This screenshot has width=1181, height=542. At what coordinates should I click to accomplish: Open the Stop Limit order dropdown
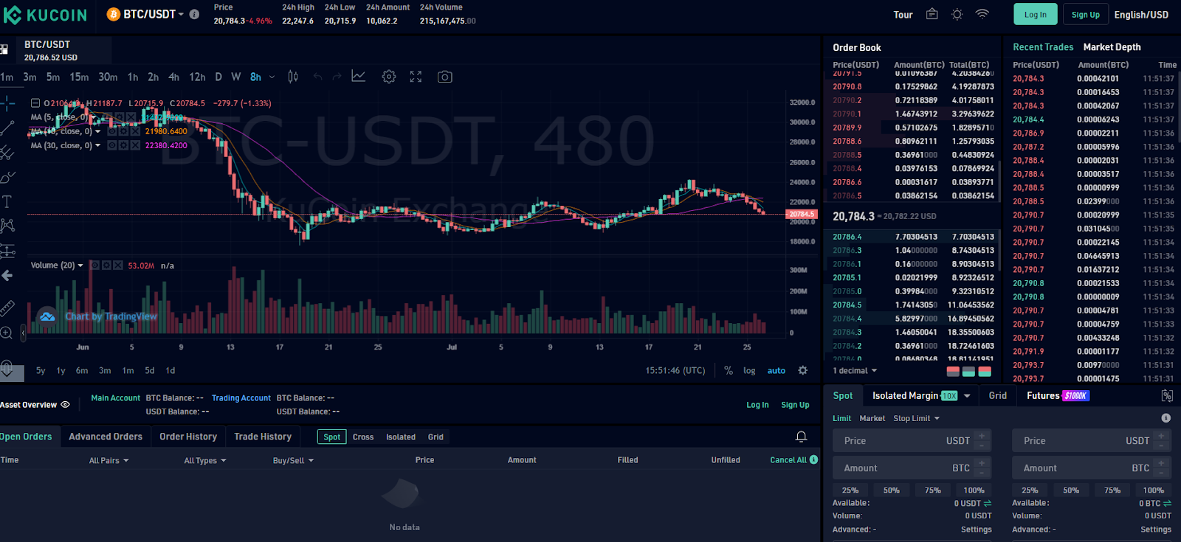917,418
